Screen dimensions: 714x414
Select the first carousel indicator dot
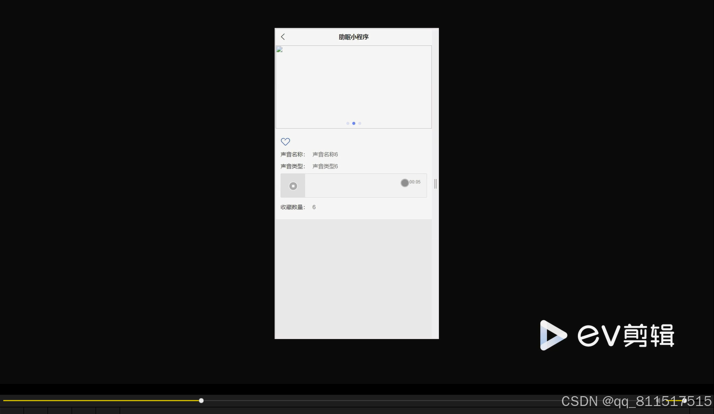pyautogui.click(x=348, y=123)
